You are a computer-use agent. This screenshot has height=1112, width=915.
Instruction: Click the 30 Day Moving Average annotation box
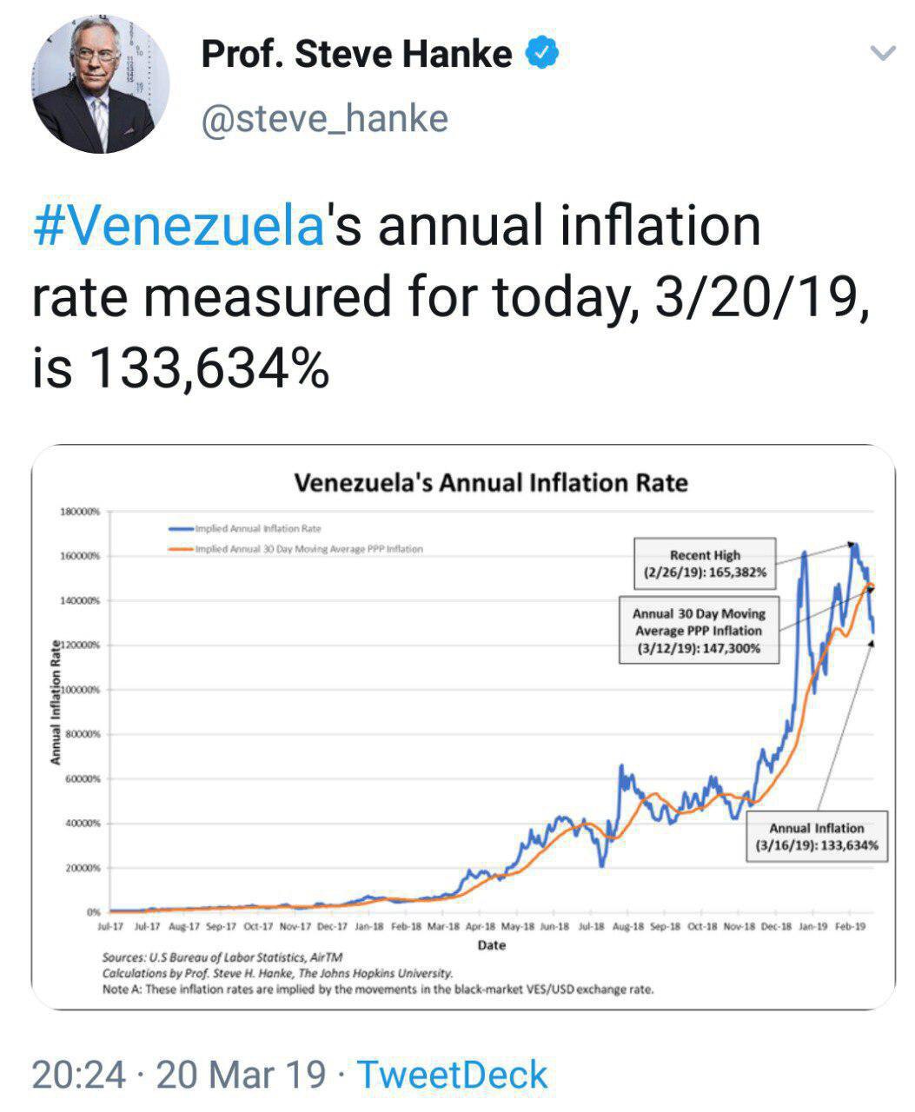(x=698, y=631)
